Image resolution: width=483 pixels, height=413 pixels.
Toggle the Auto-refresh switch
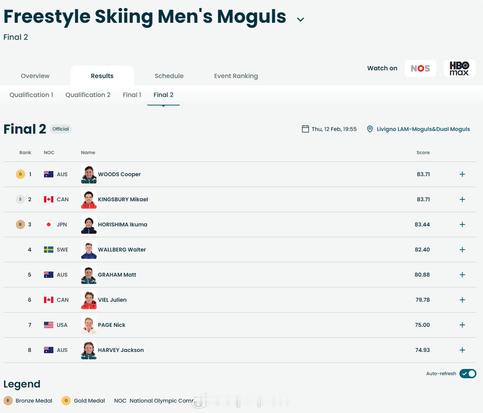tap(468, 374)
